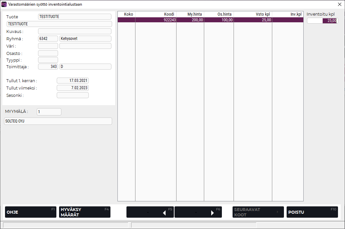The height and width of the screenshot is (229, 345).
Task: Click the Vsto kpl column header
Action: coord(253,14)
